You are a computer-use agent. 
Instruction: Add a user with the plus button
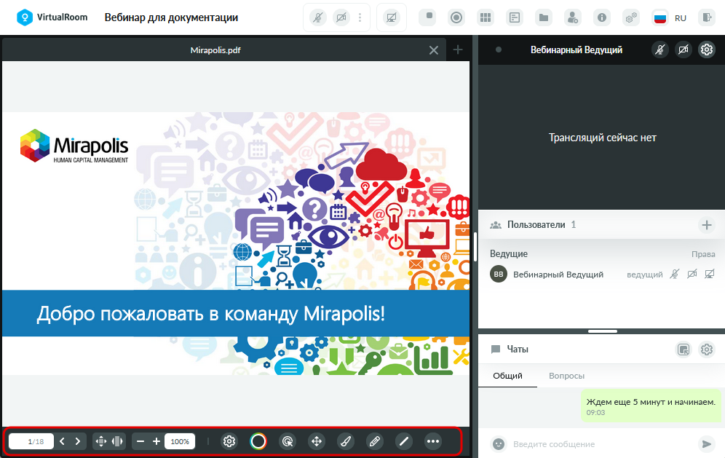(706, 225)
